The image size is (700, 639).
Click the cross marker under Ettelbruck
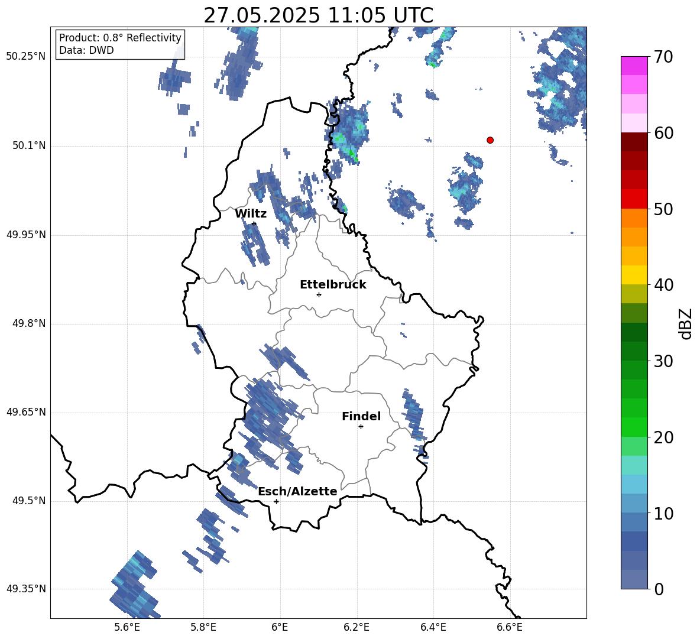(319, 294)
